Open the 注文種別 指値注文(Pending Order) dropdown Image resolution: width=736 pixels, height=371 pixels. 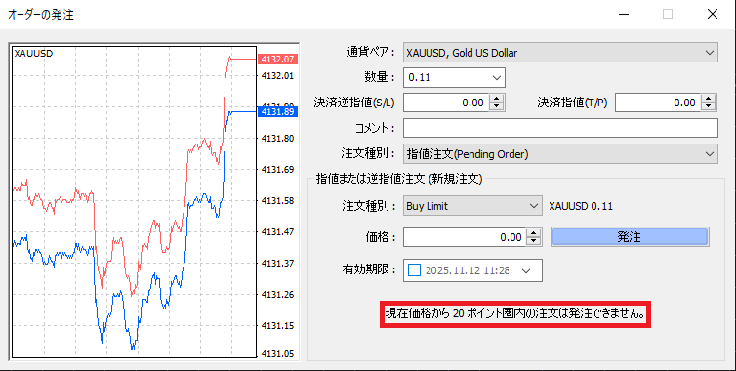pos(560,154)
